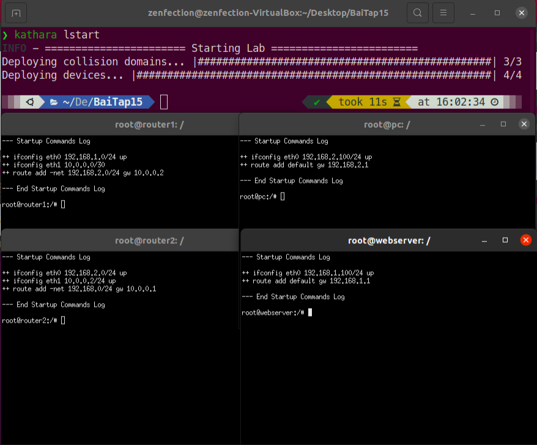Close the root@webserver window with red button
Screen dimensions: 537x445
[526, 240]
